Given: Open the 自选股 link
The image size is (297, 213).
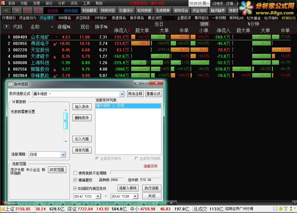Looking at the screenshot, I should pos(53,10).
